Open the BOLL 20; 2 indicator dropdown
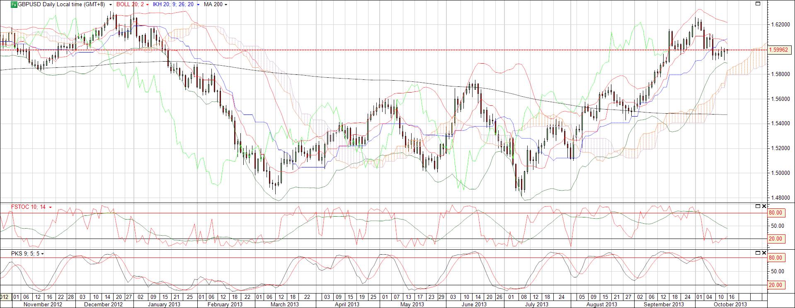Viewport: 795px width, 308px height. coord(148,5)
